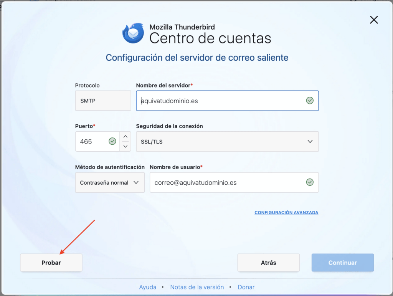Open the Método de autentificación dropdown

(110, 182)
